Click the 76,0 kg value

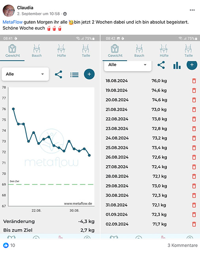(x=159, y=81)
